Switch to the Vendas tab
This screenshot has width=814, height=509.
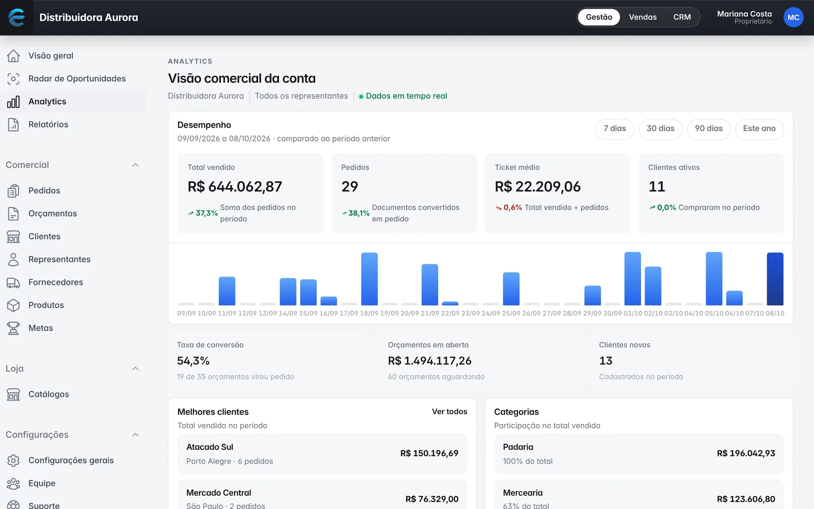point(643,17)
